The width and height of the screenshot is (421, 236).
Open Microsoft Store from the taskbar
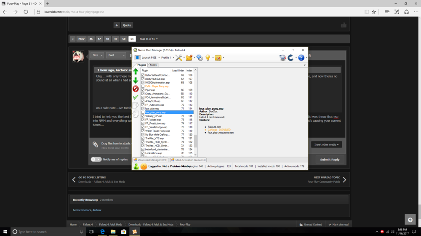pyautogui.click(x=124, y=232)
